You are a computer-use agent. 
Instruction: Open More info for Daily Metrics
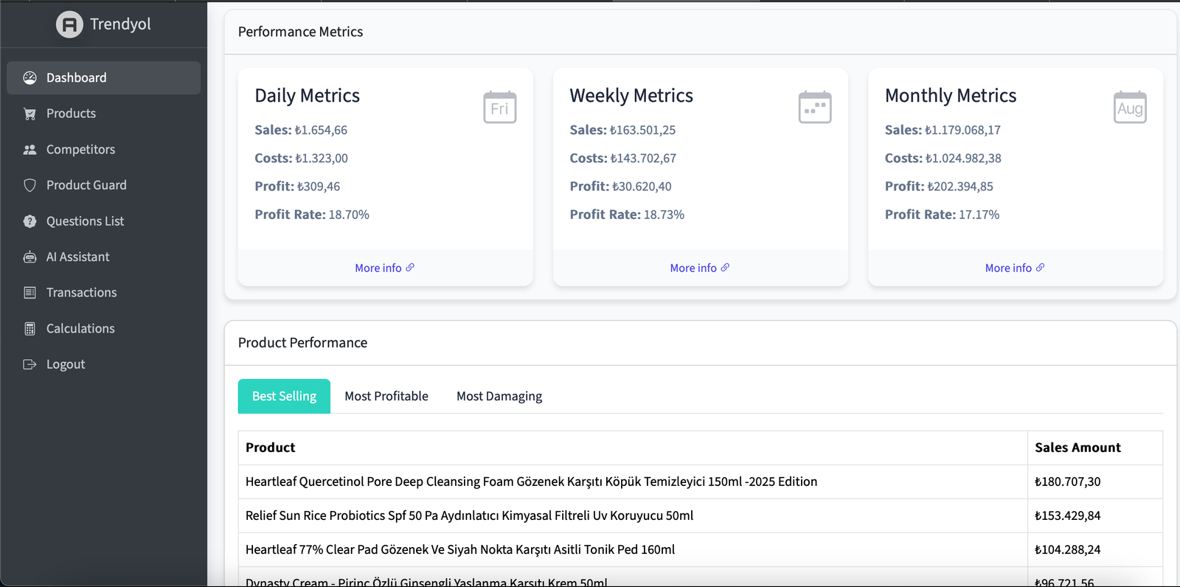[384, 268]
